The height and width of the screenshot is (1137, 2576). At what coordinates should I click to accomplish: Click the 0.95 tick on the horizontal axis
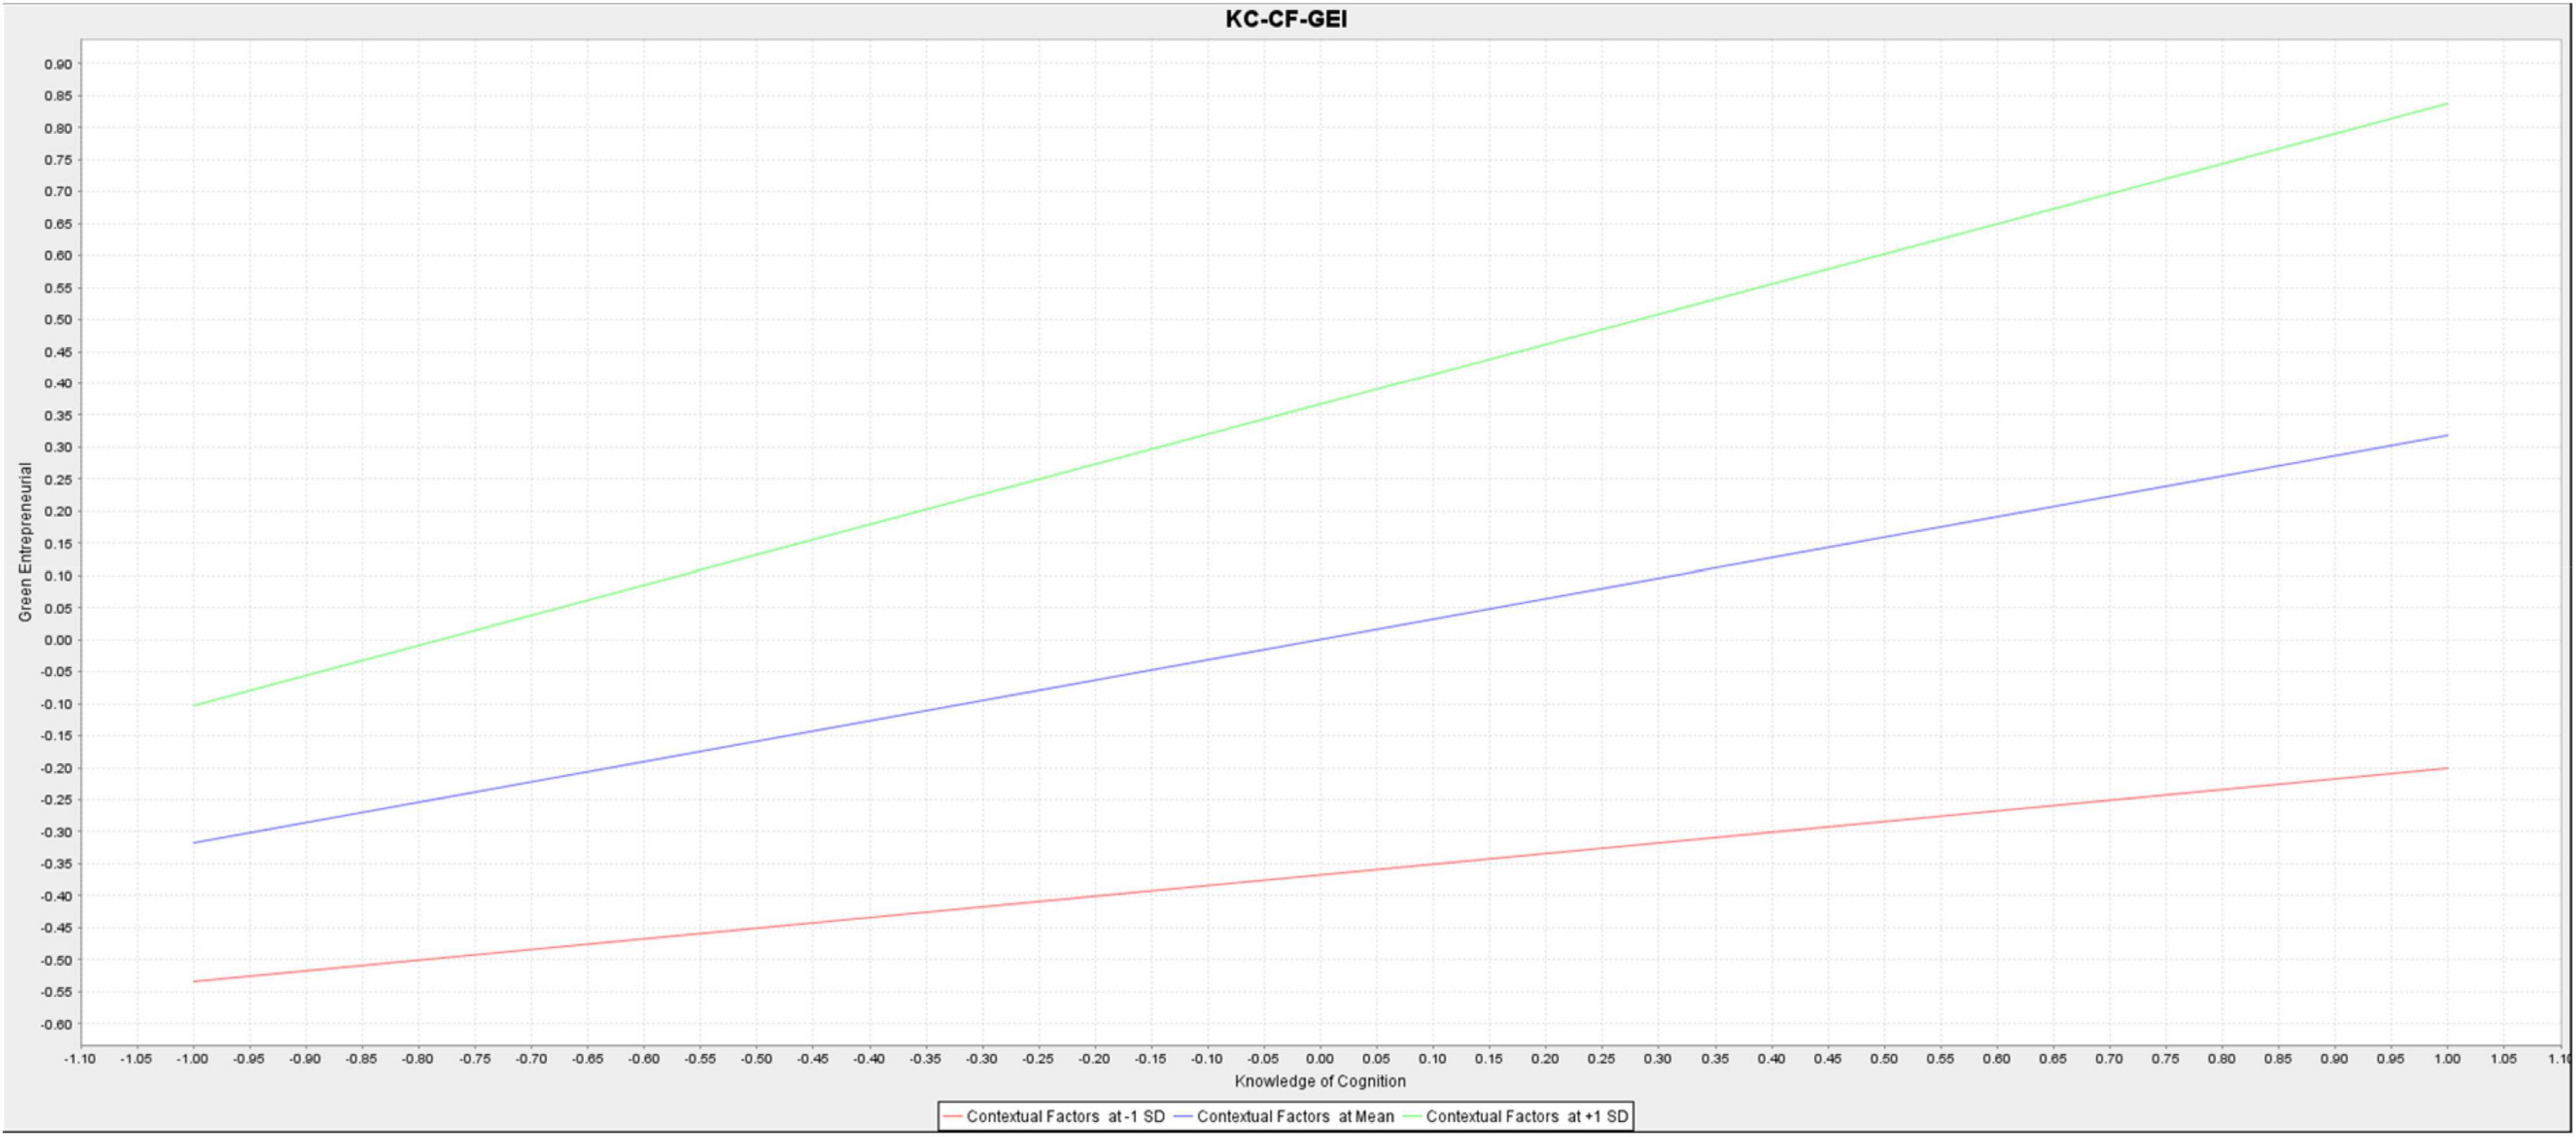2391,1059
